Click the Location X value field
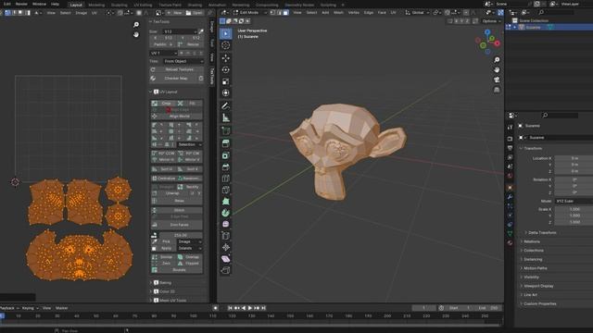This screenshot has height=333, width=593. [x=574, y=158]
